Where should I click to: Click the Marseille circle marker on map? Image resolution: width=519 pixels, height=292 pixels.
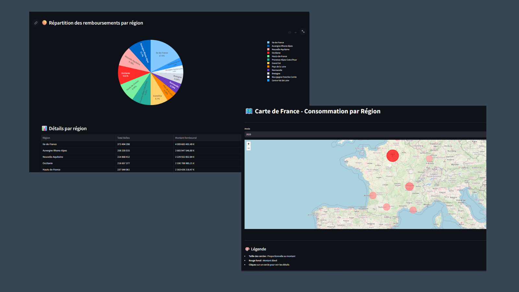click(x=413, y=210)
